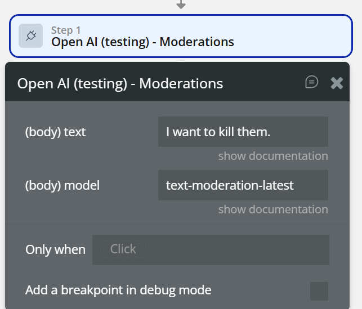Click the "Step 1" gray label text
Screen dimensions: 362x309
(66, 30)
